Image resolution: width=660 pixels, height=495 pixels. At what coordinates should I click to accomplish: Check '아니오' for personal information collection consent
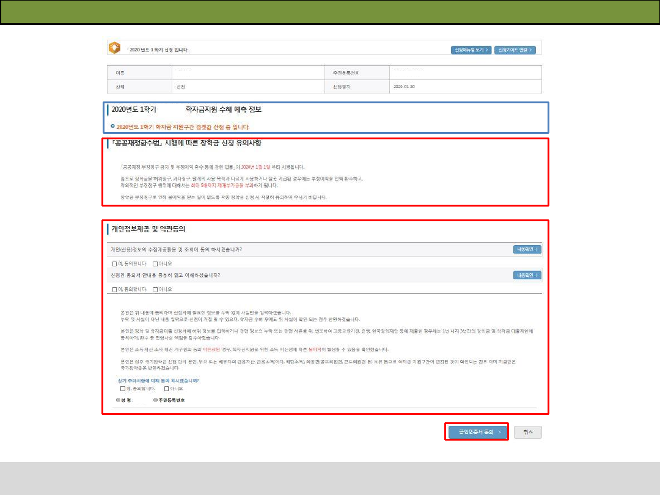pos(155,263)
